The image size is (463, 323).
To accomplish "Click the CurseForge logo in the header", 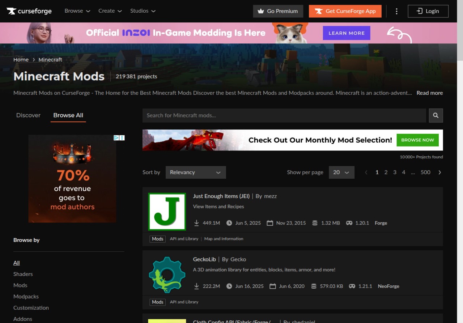I will click(29, 11).
